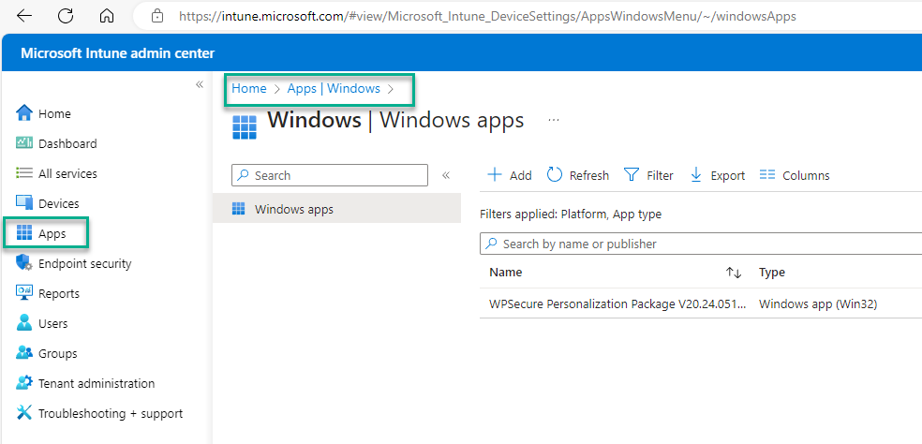The height and width of the screenshot is (444, 922).
Task: Open Groups in the left navigation
Action: [58, 353]
